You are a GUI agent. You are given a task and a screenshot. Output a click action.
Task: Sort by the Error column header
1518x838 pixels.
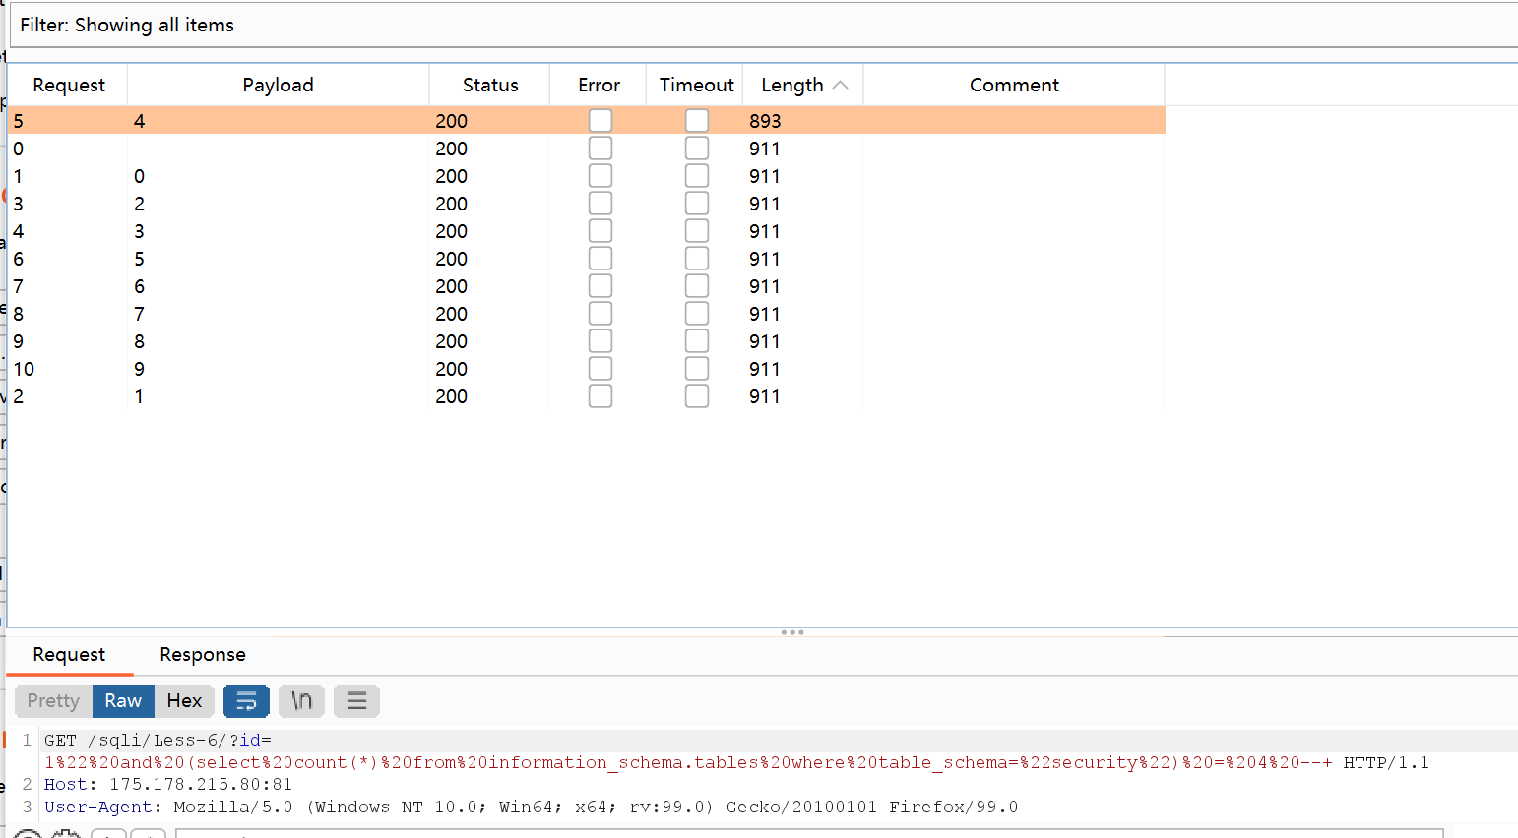[599, 86]
